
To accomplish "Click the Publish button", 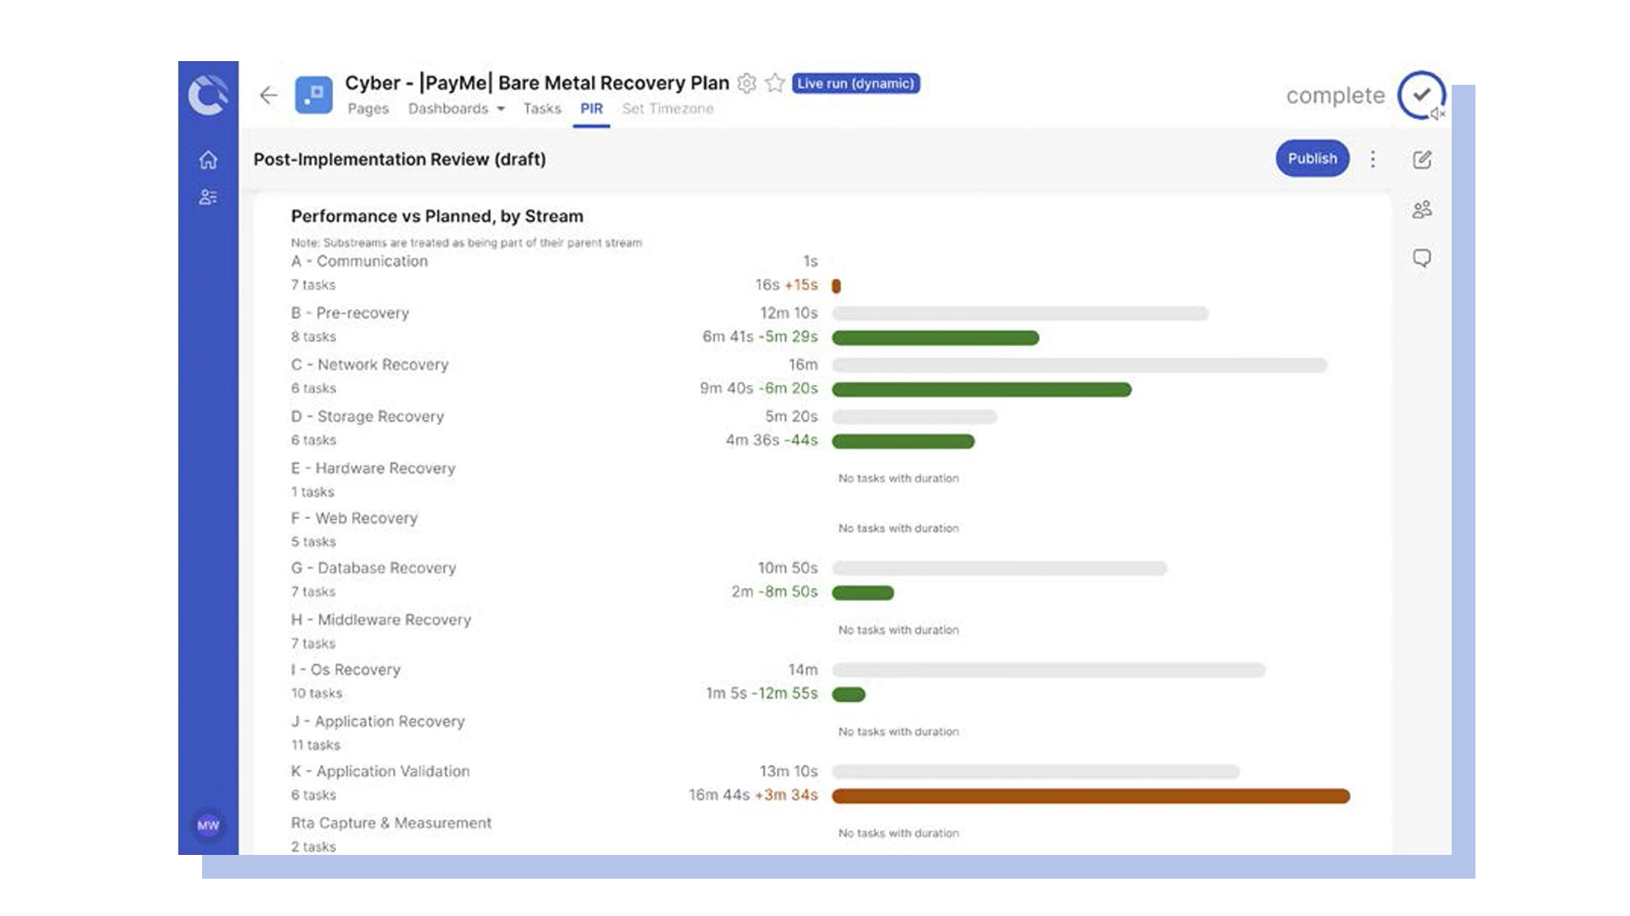I will (x=1312, y=159).
